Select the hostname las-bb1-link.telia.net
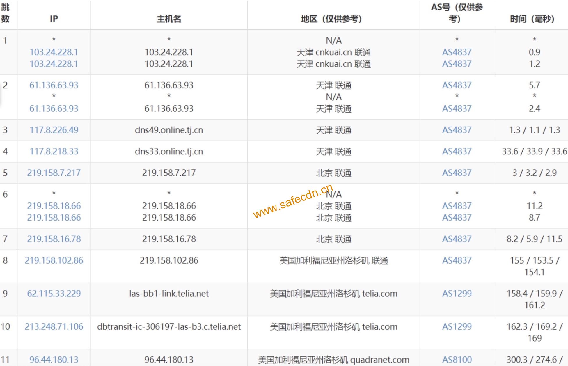 click(x=169, y=293)
